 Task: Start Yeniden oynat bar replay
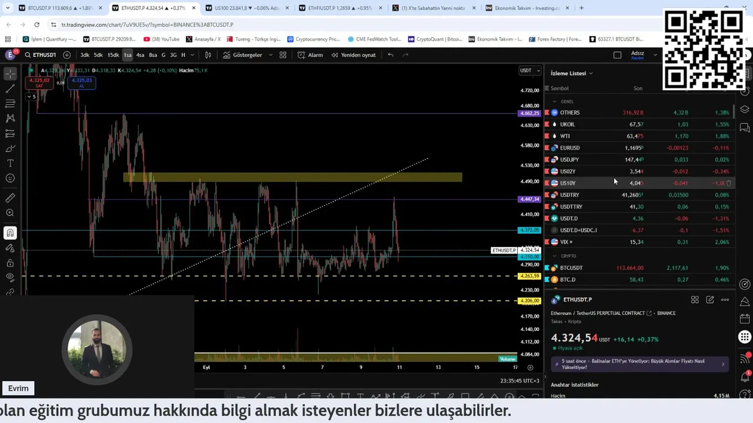[354, 55]
